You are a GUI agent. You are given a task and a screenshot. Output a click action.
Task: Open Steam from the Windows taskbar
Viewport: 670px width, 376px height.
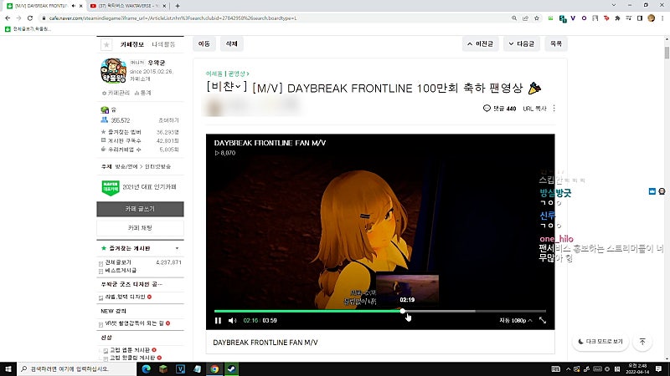pos(232,368)
